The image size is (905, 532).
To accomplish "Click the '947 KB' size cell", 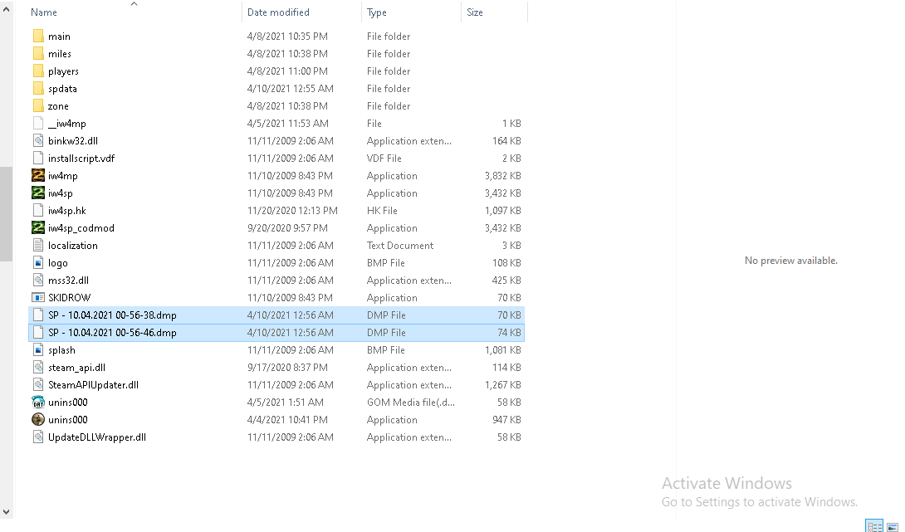I will [506, 419].
